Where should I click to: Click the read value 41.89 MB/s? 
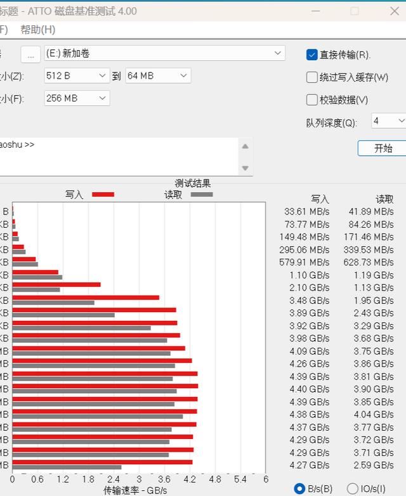371,212
